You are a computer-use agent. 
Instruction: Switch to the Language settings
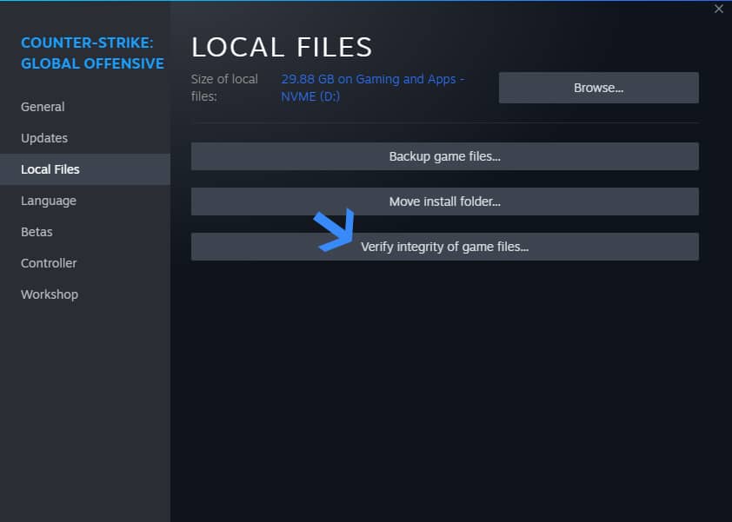tap(48, 200)
